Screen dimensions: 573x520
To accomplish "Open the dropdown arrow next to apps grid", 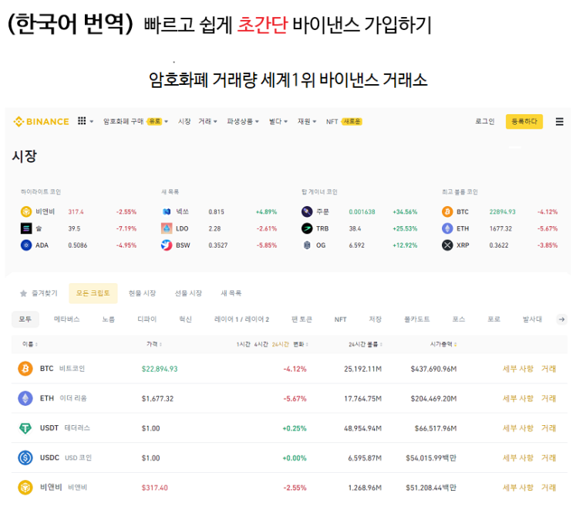I will (x=92, y=121).
